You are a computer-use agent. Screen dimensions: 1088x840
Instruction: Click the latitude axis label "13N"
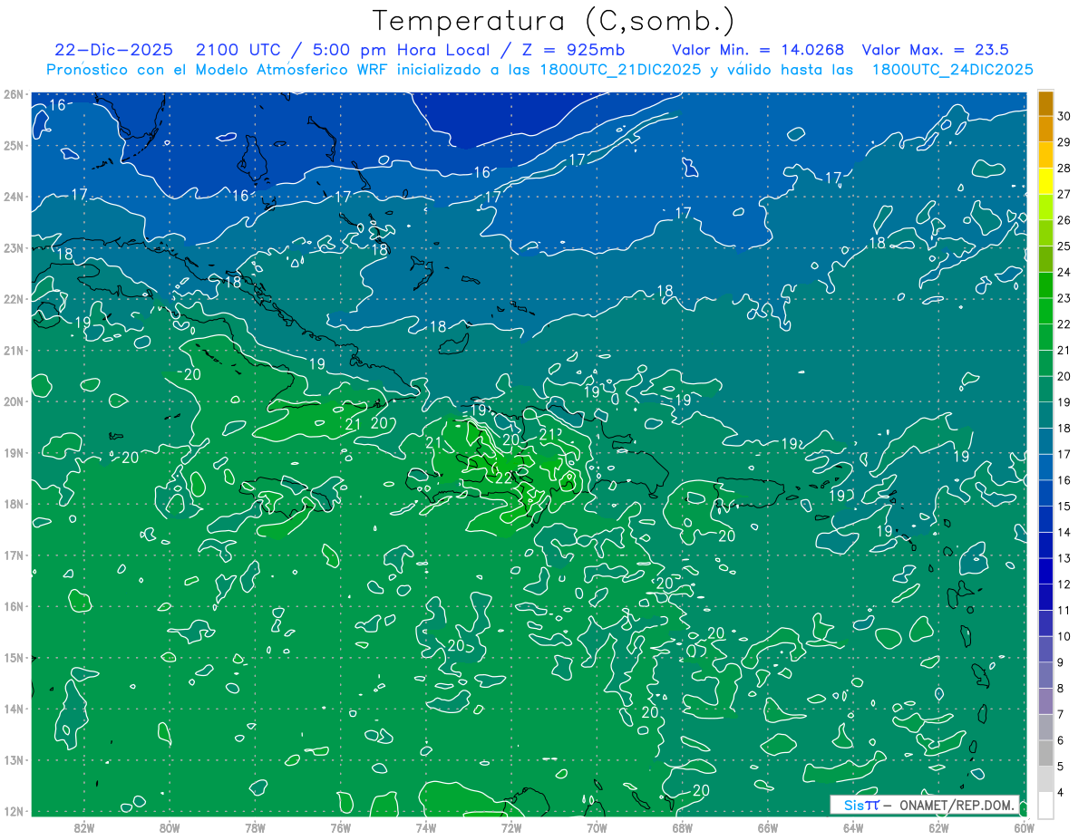click(14, 759)
